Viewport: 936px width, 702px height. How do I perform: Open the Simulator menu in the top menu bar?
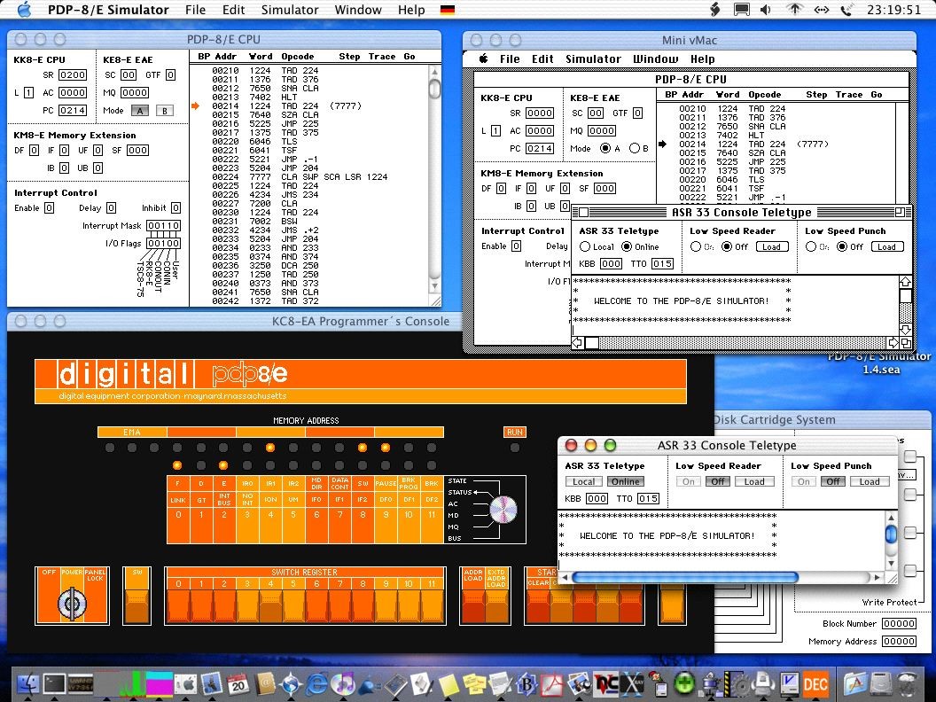coord(290,10)
